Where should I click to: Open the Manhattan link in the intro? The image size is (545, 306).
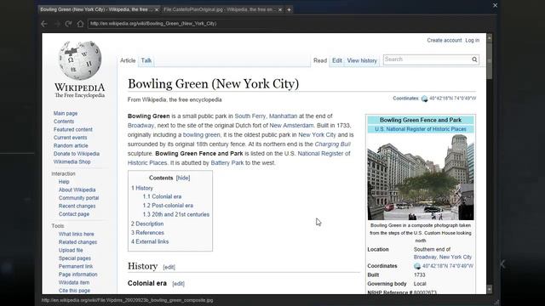284,116
